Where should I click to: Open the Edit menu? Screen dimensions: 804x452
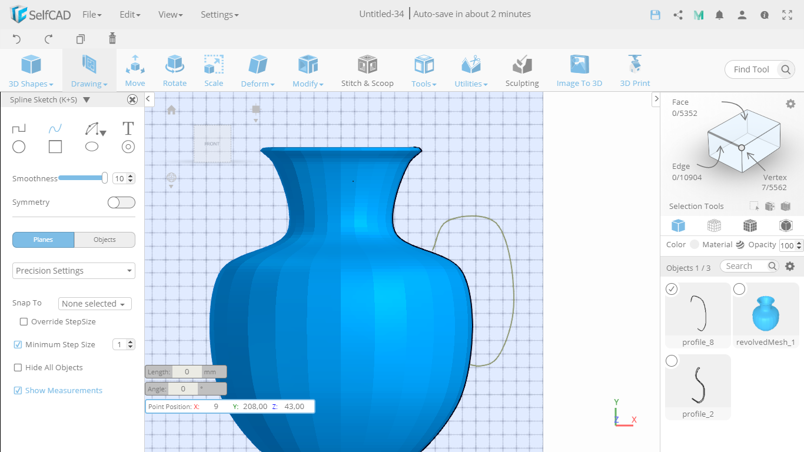tap(129, 14)
